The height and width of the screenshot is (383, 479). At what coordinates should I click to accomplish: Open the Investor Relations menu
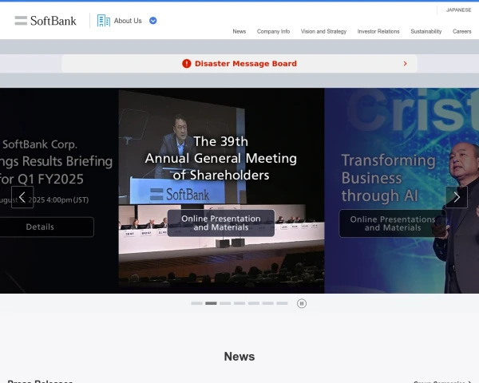(x=378, y=31)
